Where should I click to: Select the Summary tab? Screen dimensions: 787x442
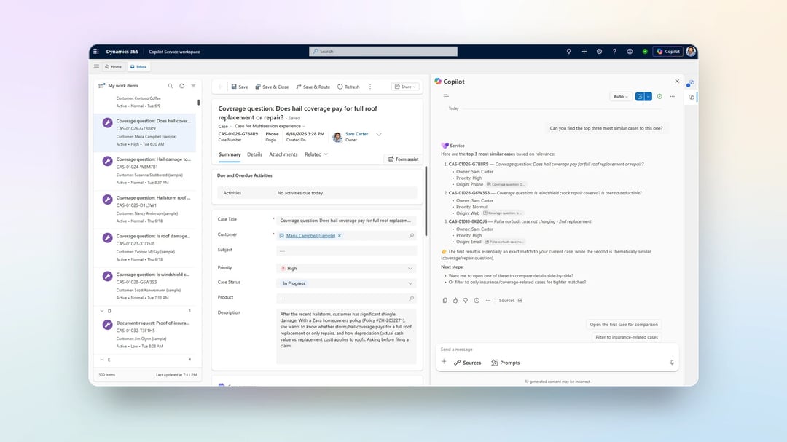coord(230,154)
